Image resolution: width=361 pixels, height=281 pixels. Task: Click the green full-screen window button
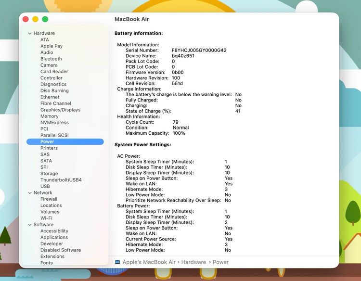(x=45, y=19)
